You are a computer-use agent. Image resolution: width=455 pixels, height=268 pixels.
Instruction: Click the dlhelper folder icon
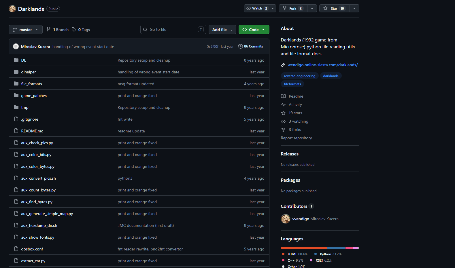point(16,72)
